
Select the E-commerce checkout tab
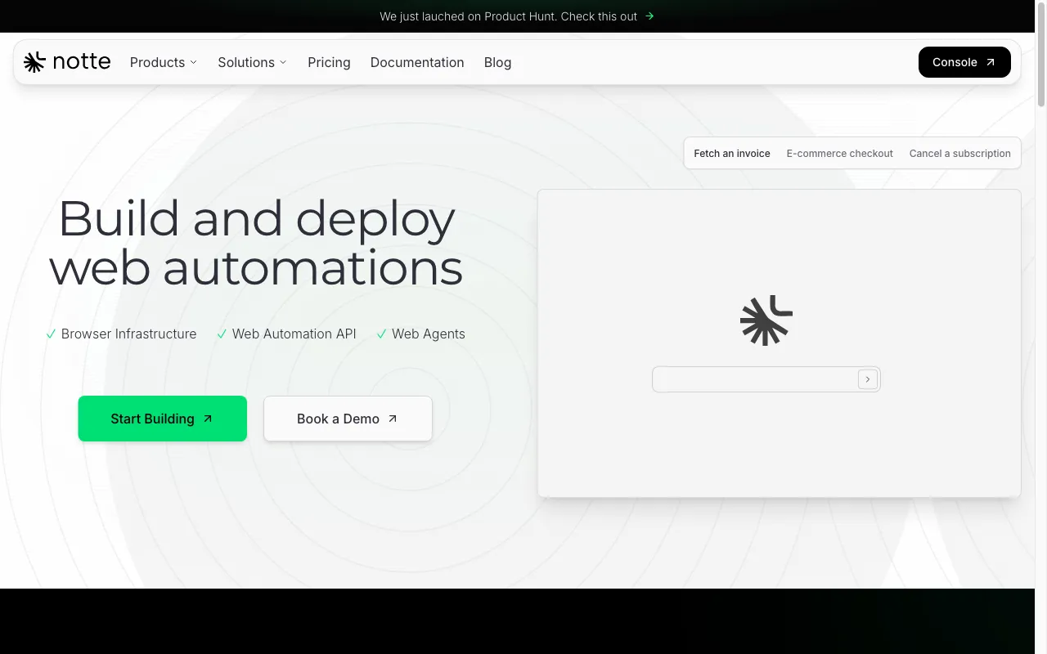(x=840, y=153)
